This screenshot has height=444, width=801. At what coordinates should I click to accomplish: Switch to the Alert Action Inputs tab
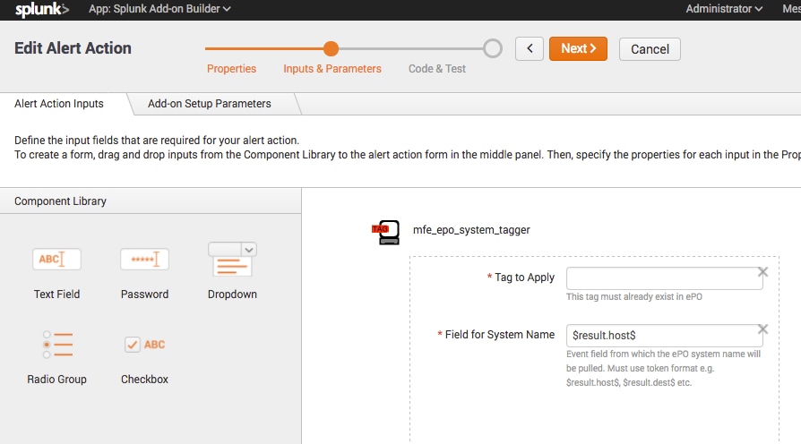click(59, 104)
